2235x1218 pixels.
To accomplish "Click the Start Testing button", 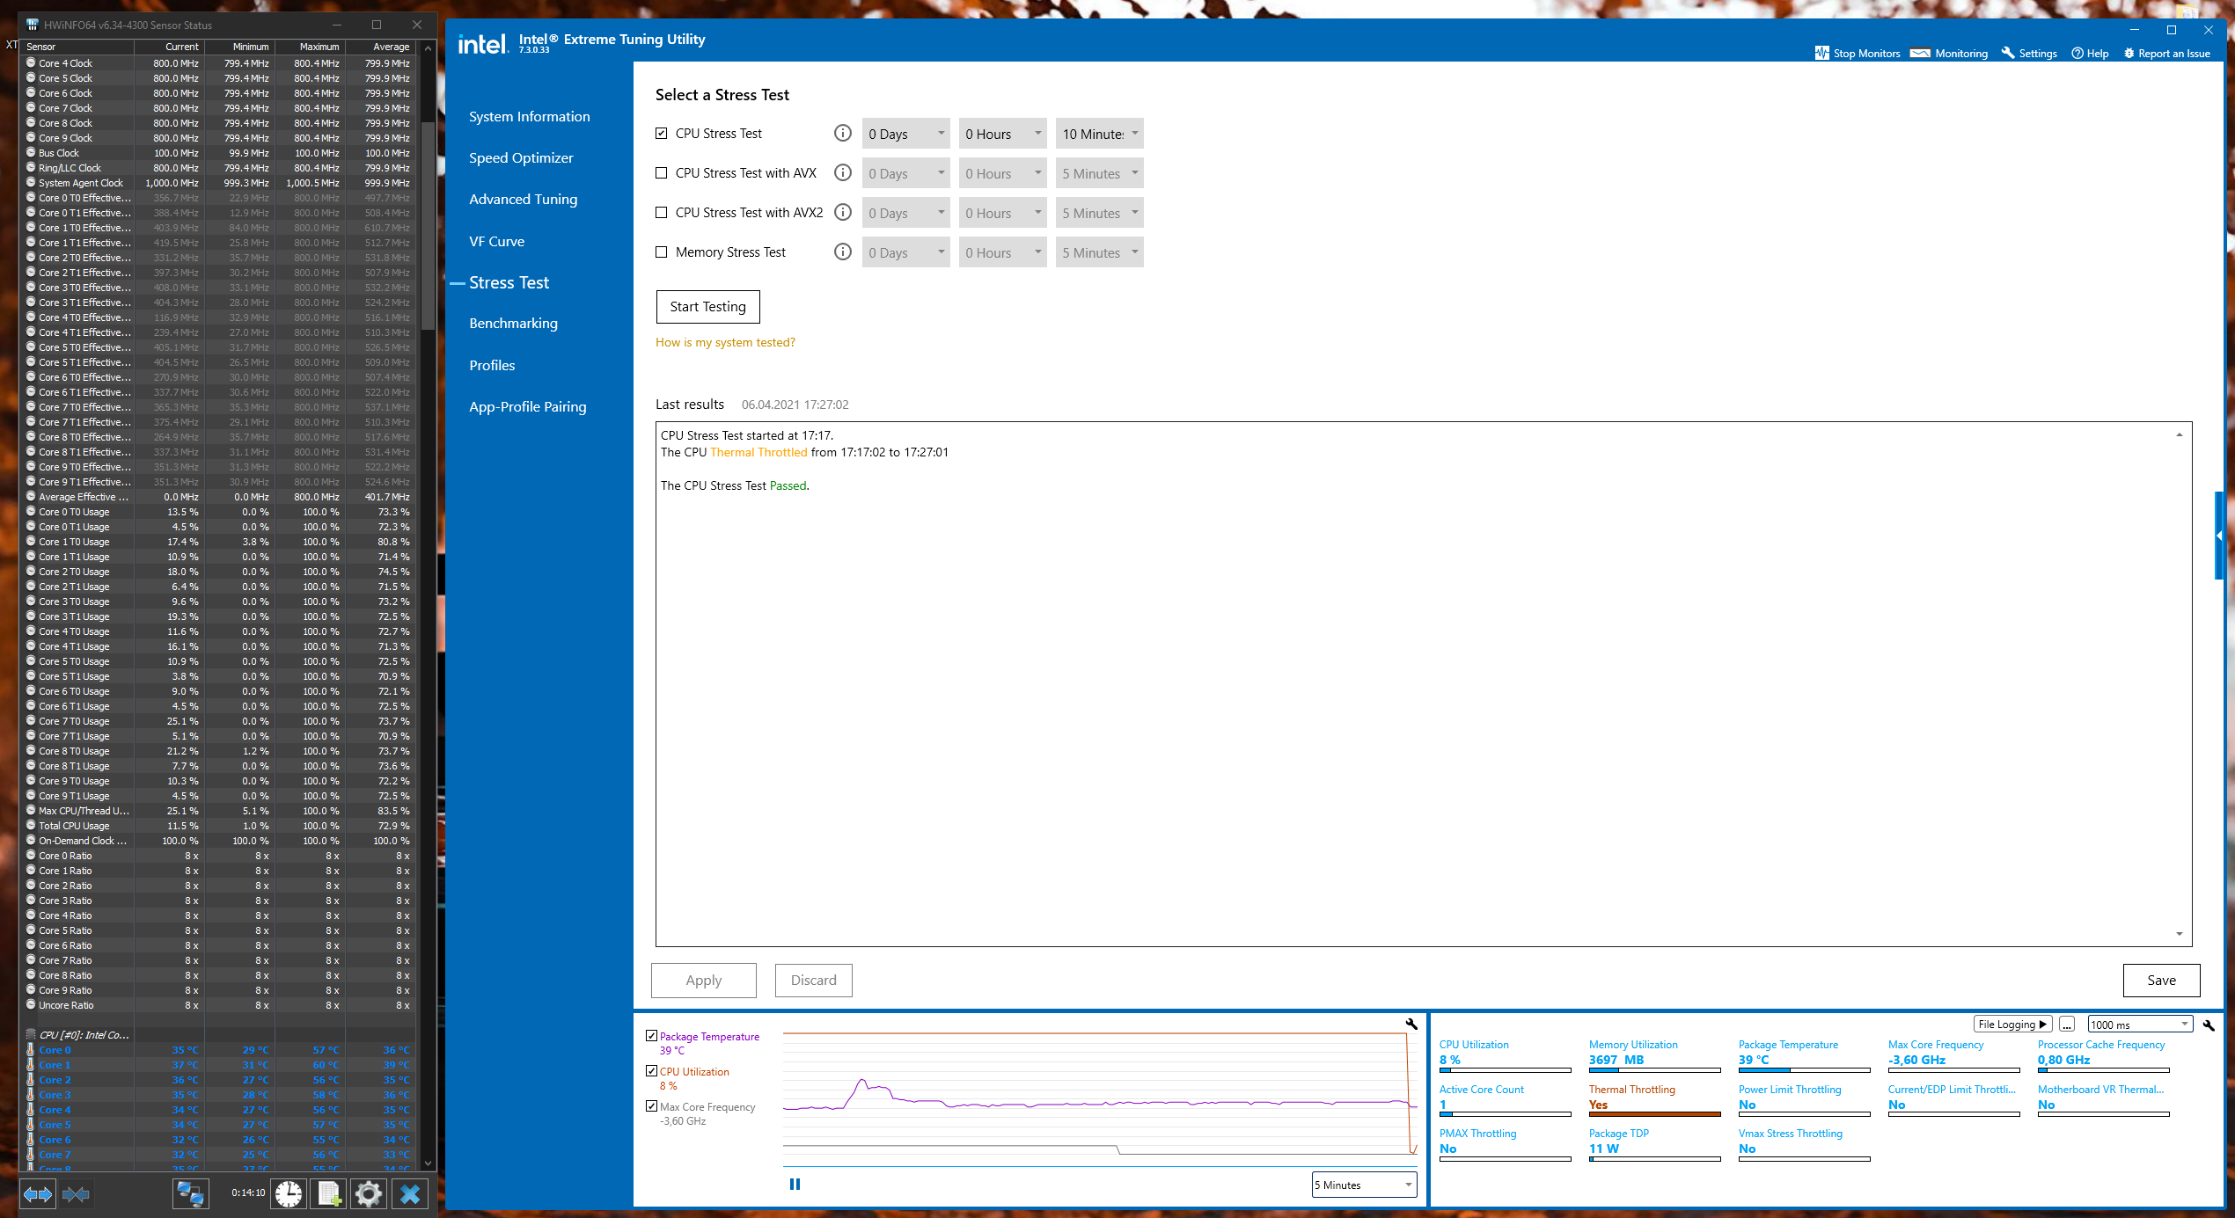I will [707, 306].
